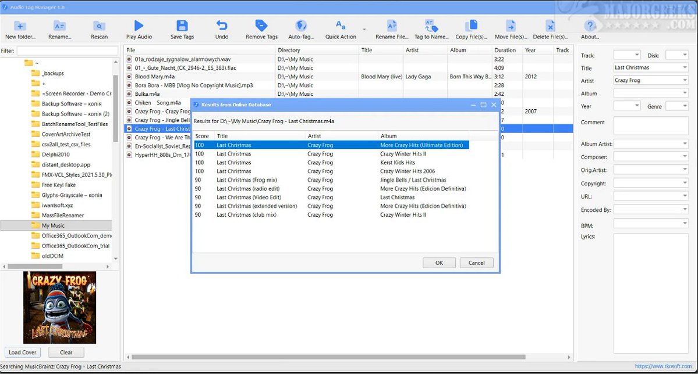This screenshot has width=698, height=374.
Task: Select Bora Bora - MBB mp3 file
Action: pyautogui.click(x=194, y=85)
